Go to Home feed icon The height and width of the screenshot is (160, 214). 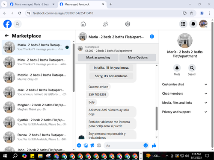point(83,24)
